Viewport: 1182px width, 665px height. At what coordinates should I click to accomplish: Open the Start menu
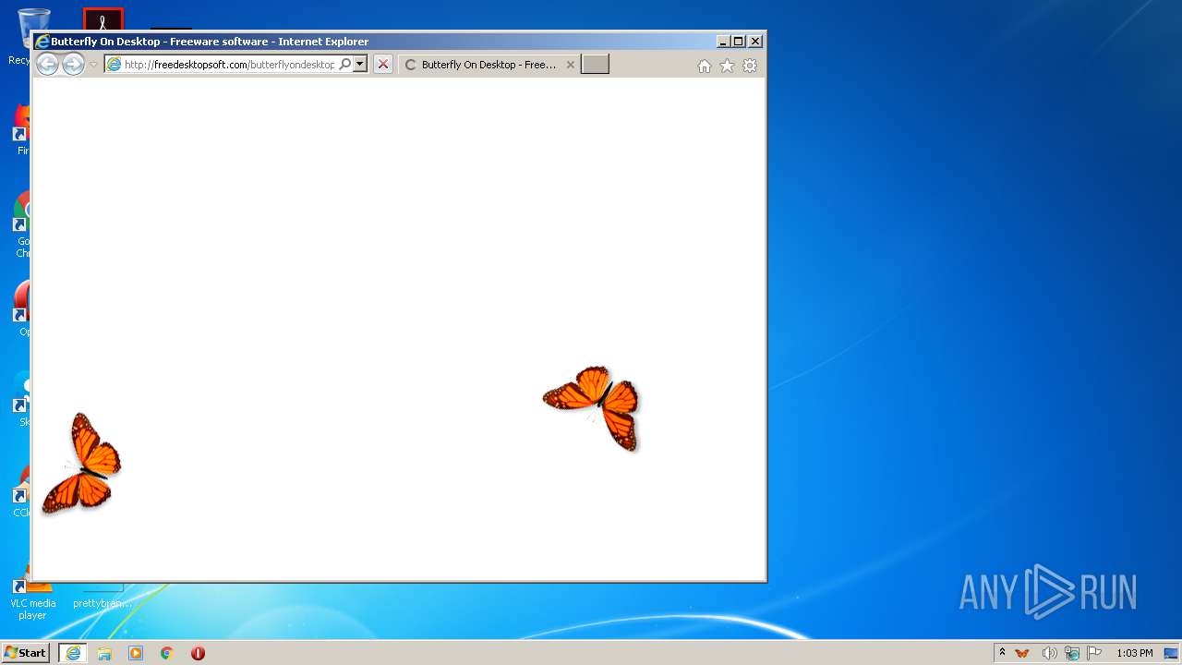pyautogui.click(x=25, y=653)
